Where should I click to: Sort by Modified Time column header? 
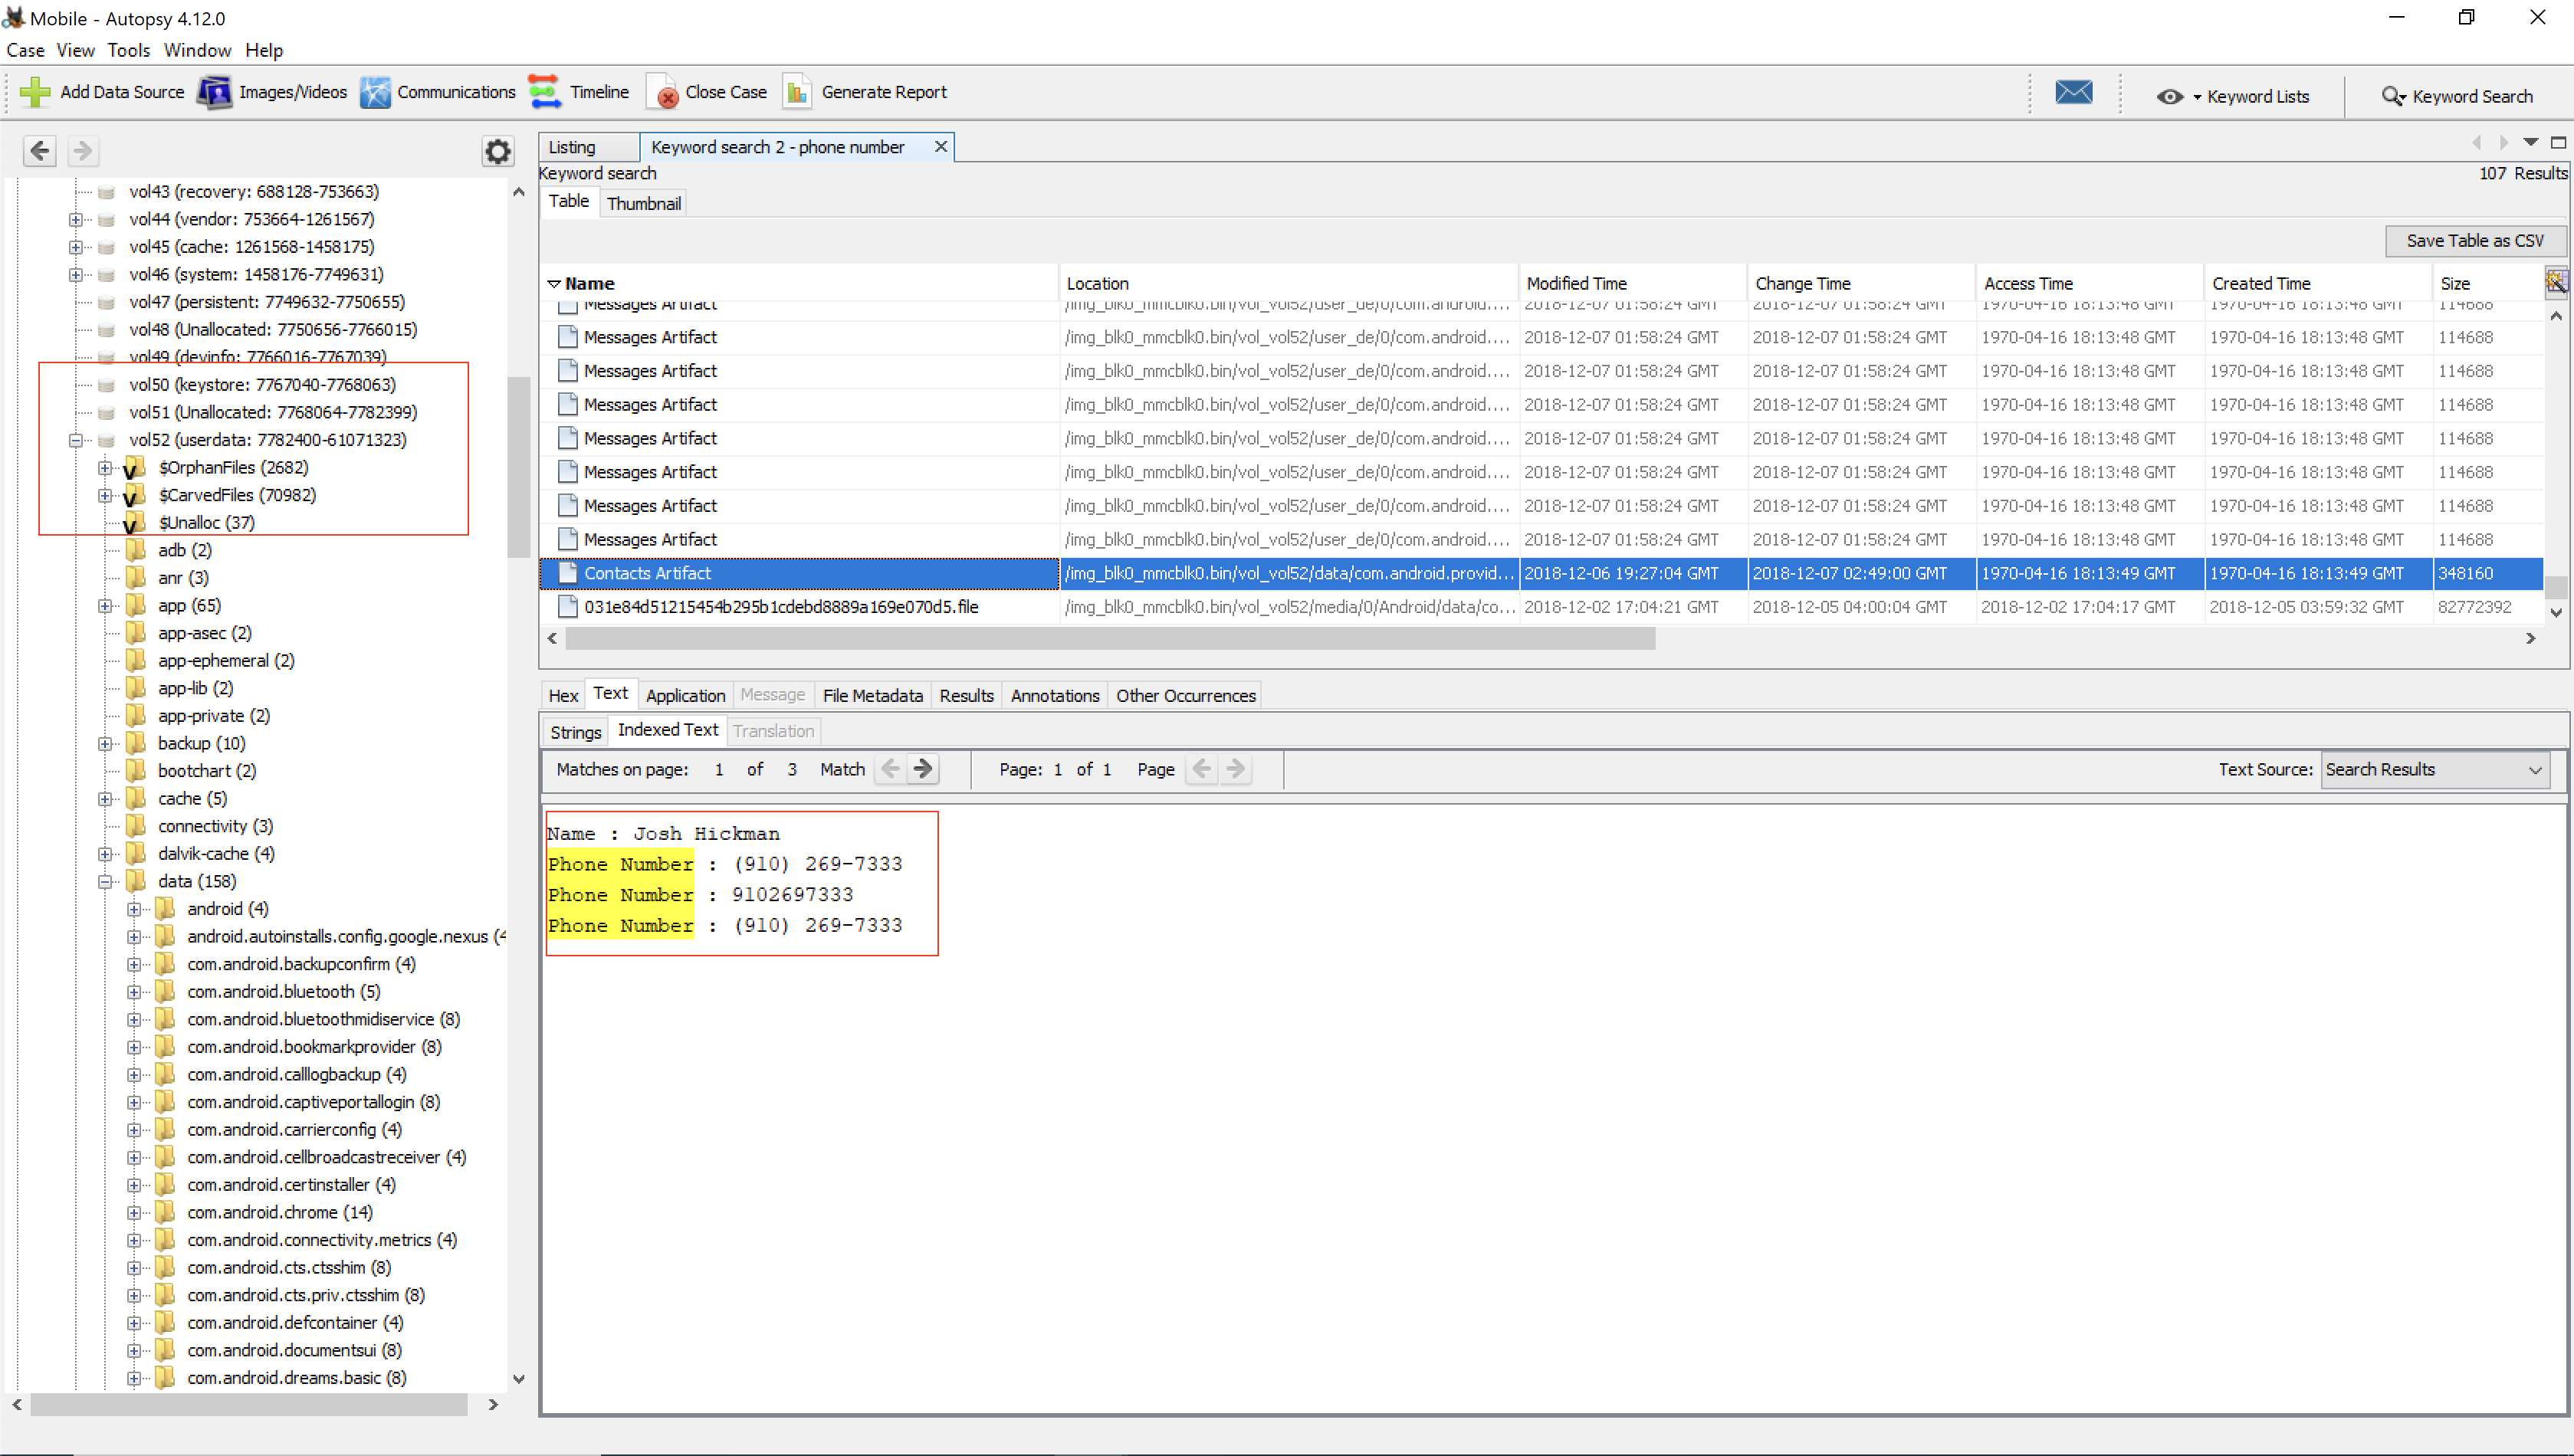pos(1633,283)
